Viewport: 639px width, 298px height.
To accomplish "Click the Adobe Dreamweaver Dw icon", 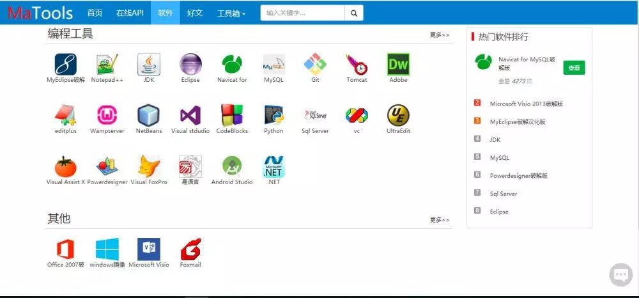I will pos(398,65).
